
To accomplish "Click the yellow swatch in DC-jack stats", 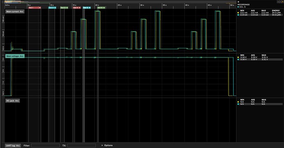I will tap(238, 102).
